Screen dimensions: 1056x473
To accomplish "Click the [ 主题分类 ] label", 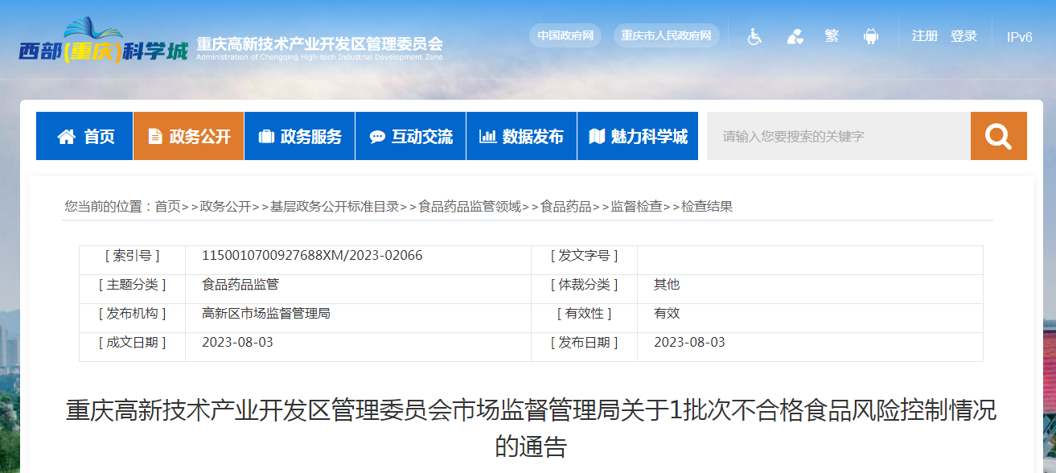I will 132,285.
